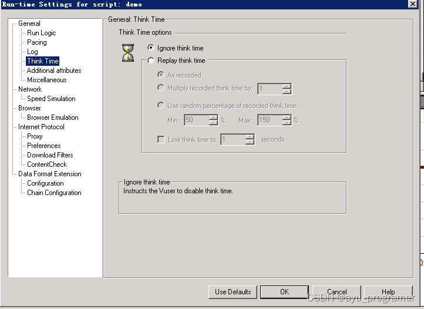424x309 pixels.
Task: Open Miscellaneous settings
Action: pyautogui.click(x=47, y=80)
